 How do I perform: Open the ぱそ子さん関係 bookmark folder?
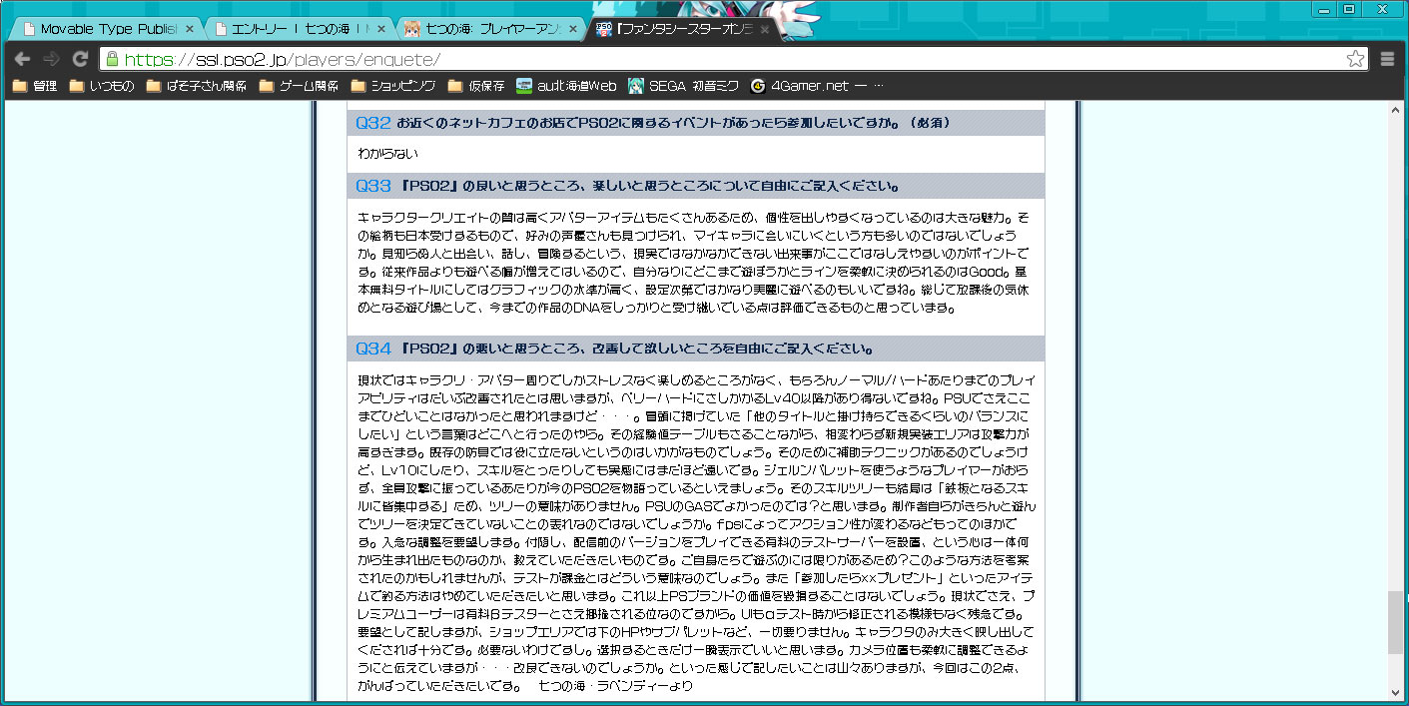pyautogui.click(x=197, y=86)
